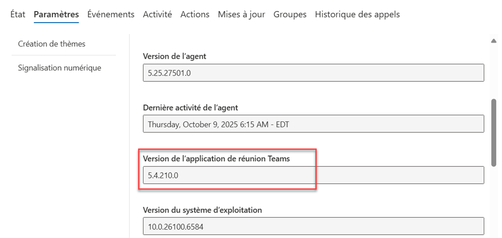Click the Dernière activité de l'agent field

click(x=313, y=124)
